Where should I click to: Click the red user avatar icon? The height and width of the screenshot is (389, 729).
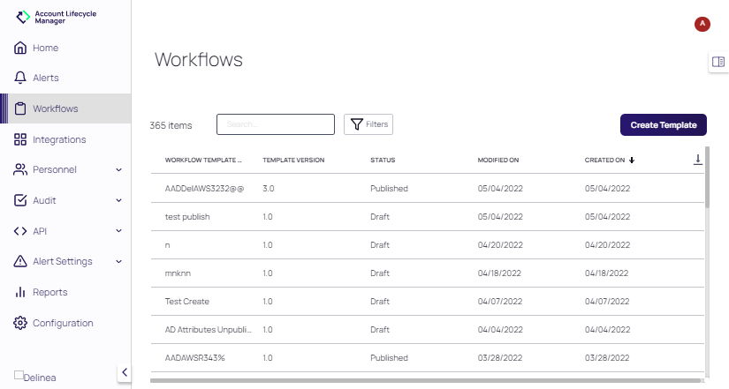point(702,24)
